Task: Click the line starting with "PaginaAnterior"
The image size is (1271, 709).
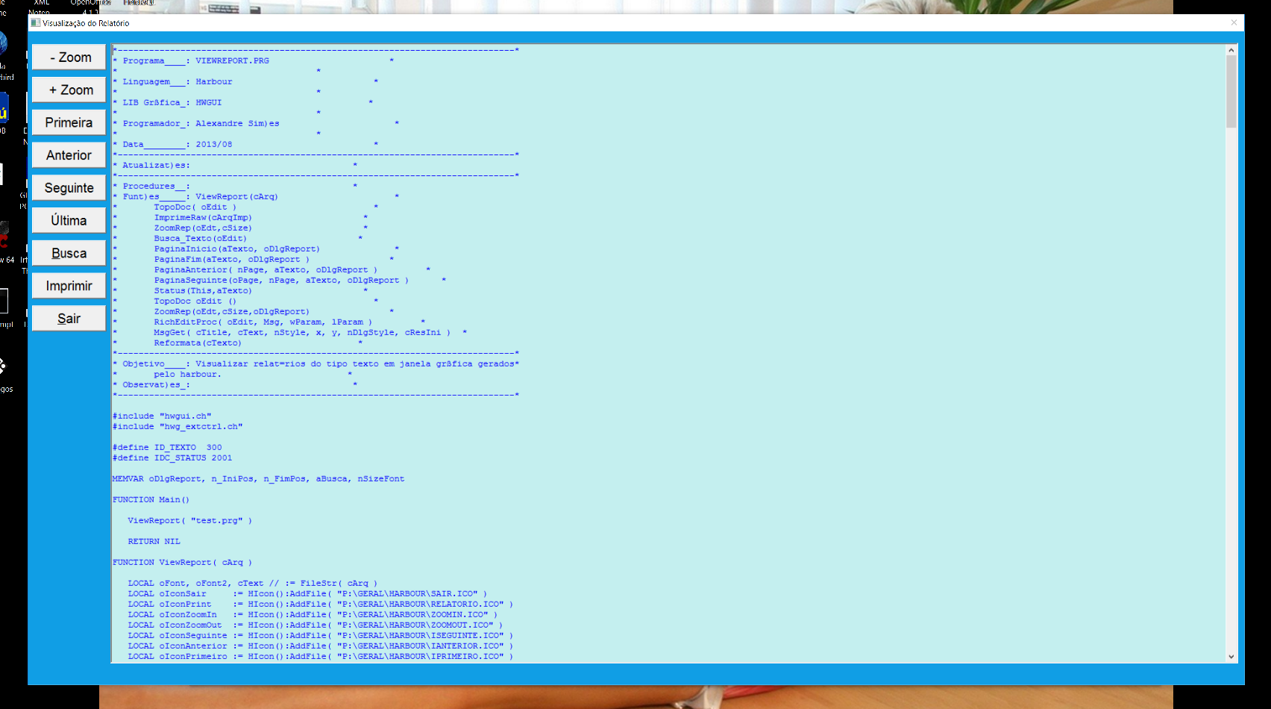Action: [x=266, y=270]
